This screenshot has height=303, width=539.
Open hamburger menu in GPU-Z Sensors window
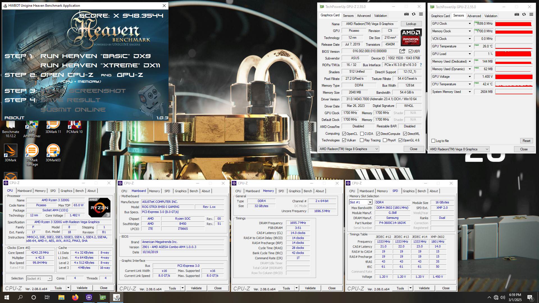click(x=531, y=15)
